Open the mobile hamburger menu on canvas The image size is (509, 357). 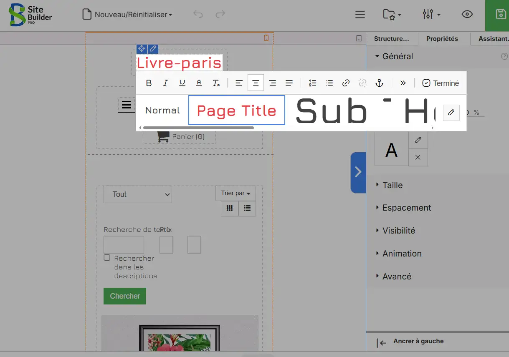(x=127, y=105)
